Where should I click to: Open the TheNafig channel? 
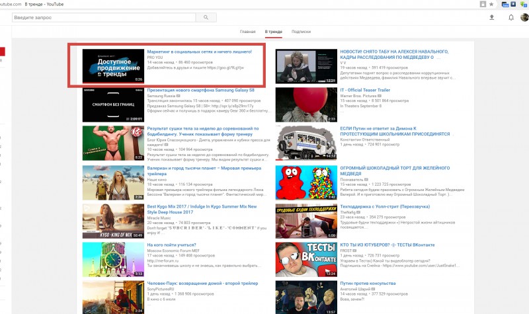348,212
